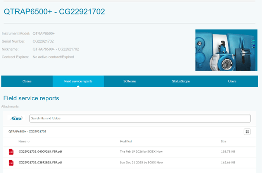Click the Size column header

click(224, 141)
